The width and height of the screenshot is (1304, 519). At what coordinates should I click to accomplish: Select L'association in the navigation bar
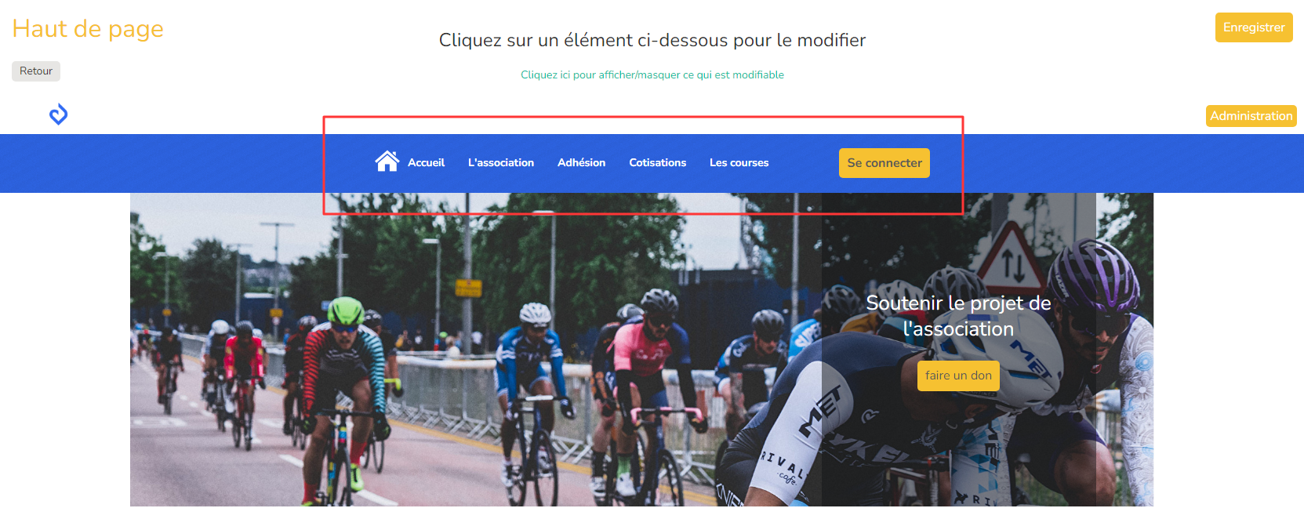point(501,163)
